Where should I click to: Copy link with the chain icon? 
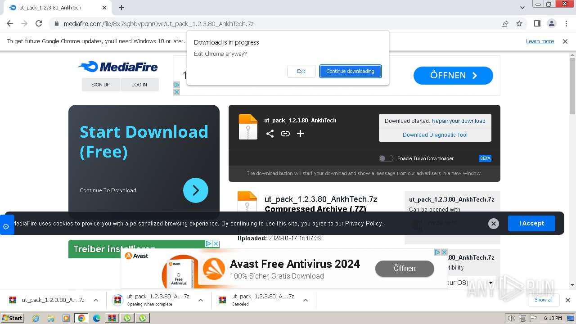pos(285,134)
